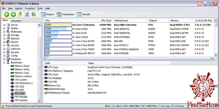Select the Network icon
The height and width of the screenshot is (109, 219).
(8, 39)
